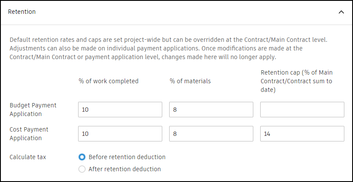Select Before retention deduction radio button
This screenshot has width=353, height=182.
[x=82, y=157]
